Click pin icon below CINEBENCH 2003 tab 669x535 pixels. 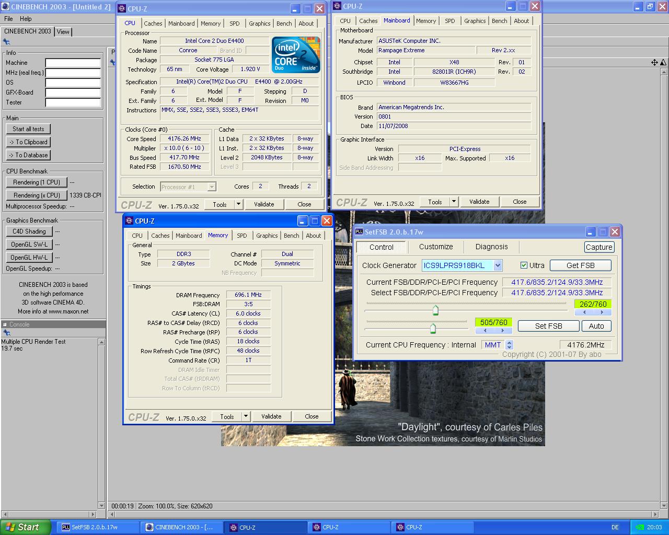(7, 42)
